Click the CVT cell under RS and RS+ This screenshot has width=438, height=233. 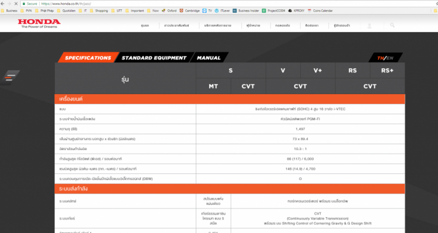[x=370, y=86]
